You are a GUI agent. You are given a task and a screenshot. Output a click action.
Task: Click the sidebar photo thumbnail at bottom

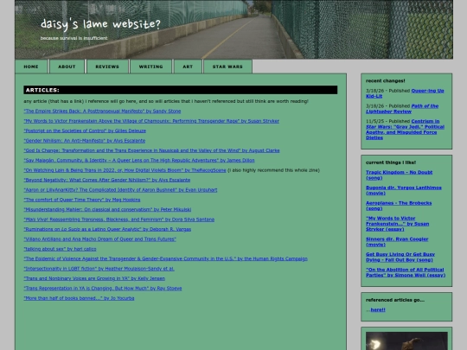click(x=406, y=340)
